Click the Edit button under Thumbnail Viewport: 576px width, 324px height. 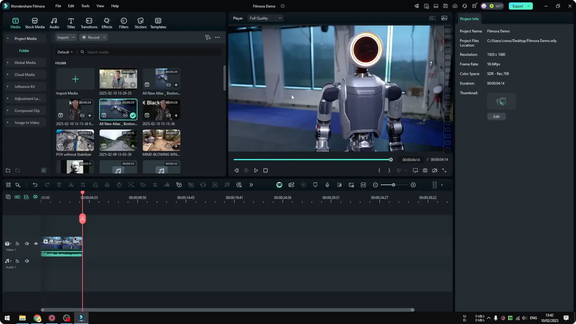click(496, 116)
